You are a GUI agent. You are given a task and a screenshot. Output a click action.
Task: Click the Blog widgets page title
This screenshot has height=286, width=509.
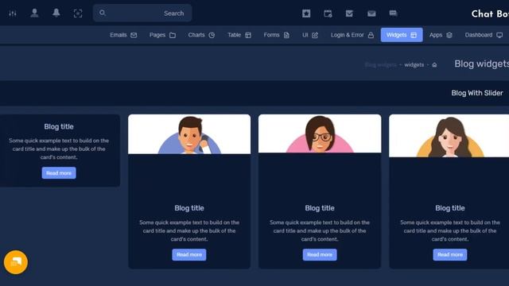coord(481,64)
